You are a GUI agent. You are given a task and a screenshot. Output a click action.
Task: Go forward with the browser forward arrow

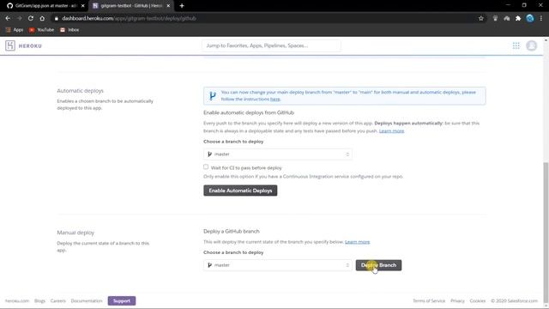click(x=19, y=18)
